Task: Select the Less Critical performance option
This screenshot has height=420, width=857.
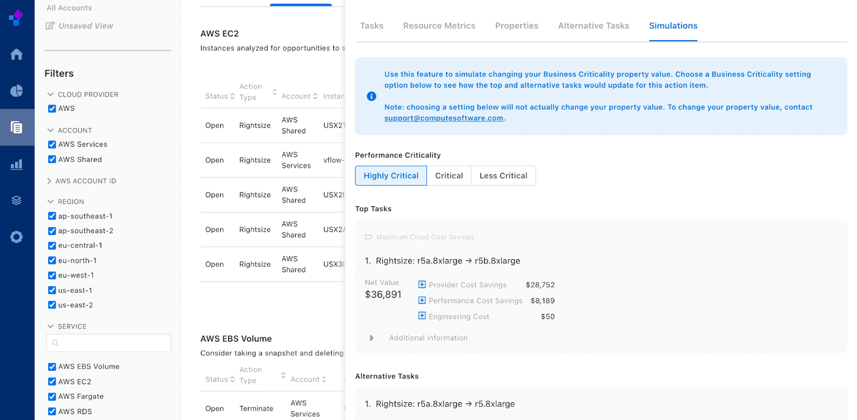Action: coord(503,176)
